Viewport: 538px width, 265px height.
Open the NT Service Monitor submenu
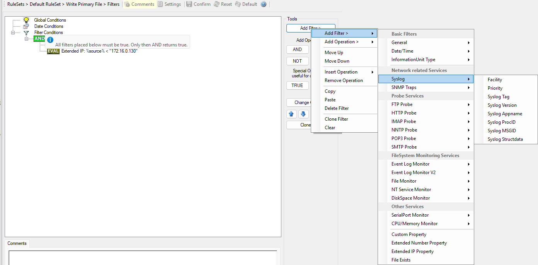tap(426, 190)
